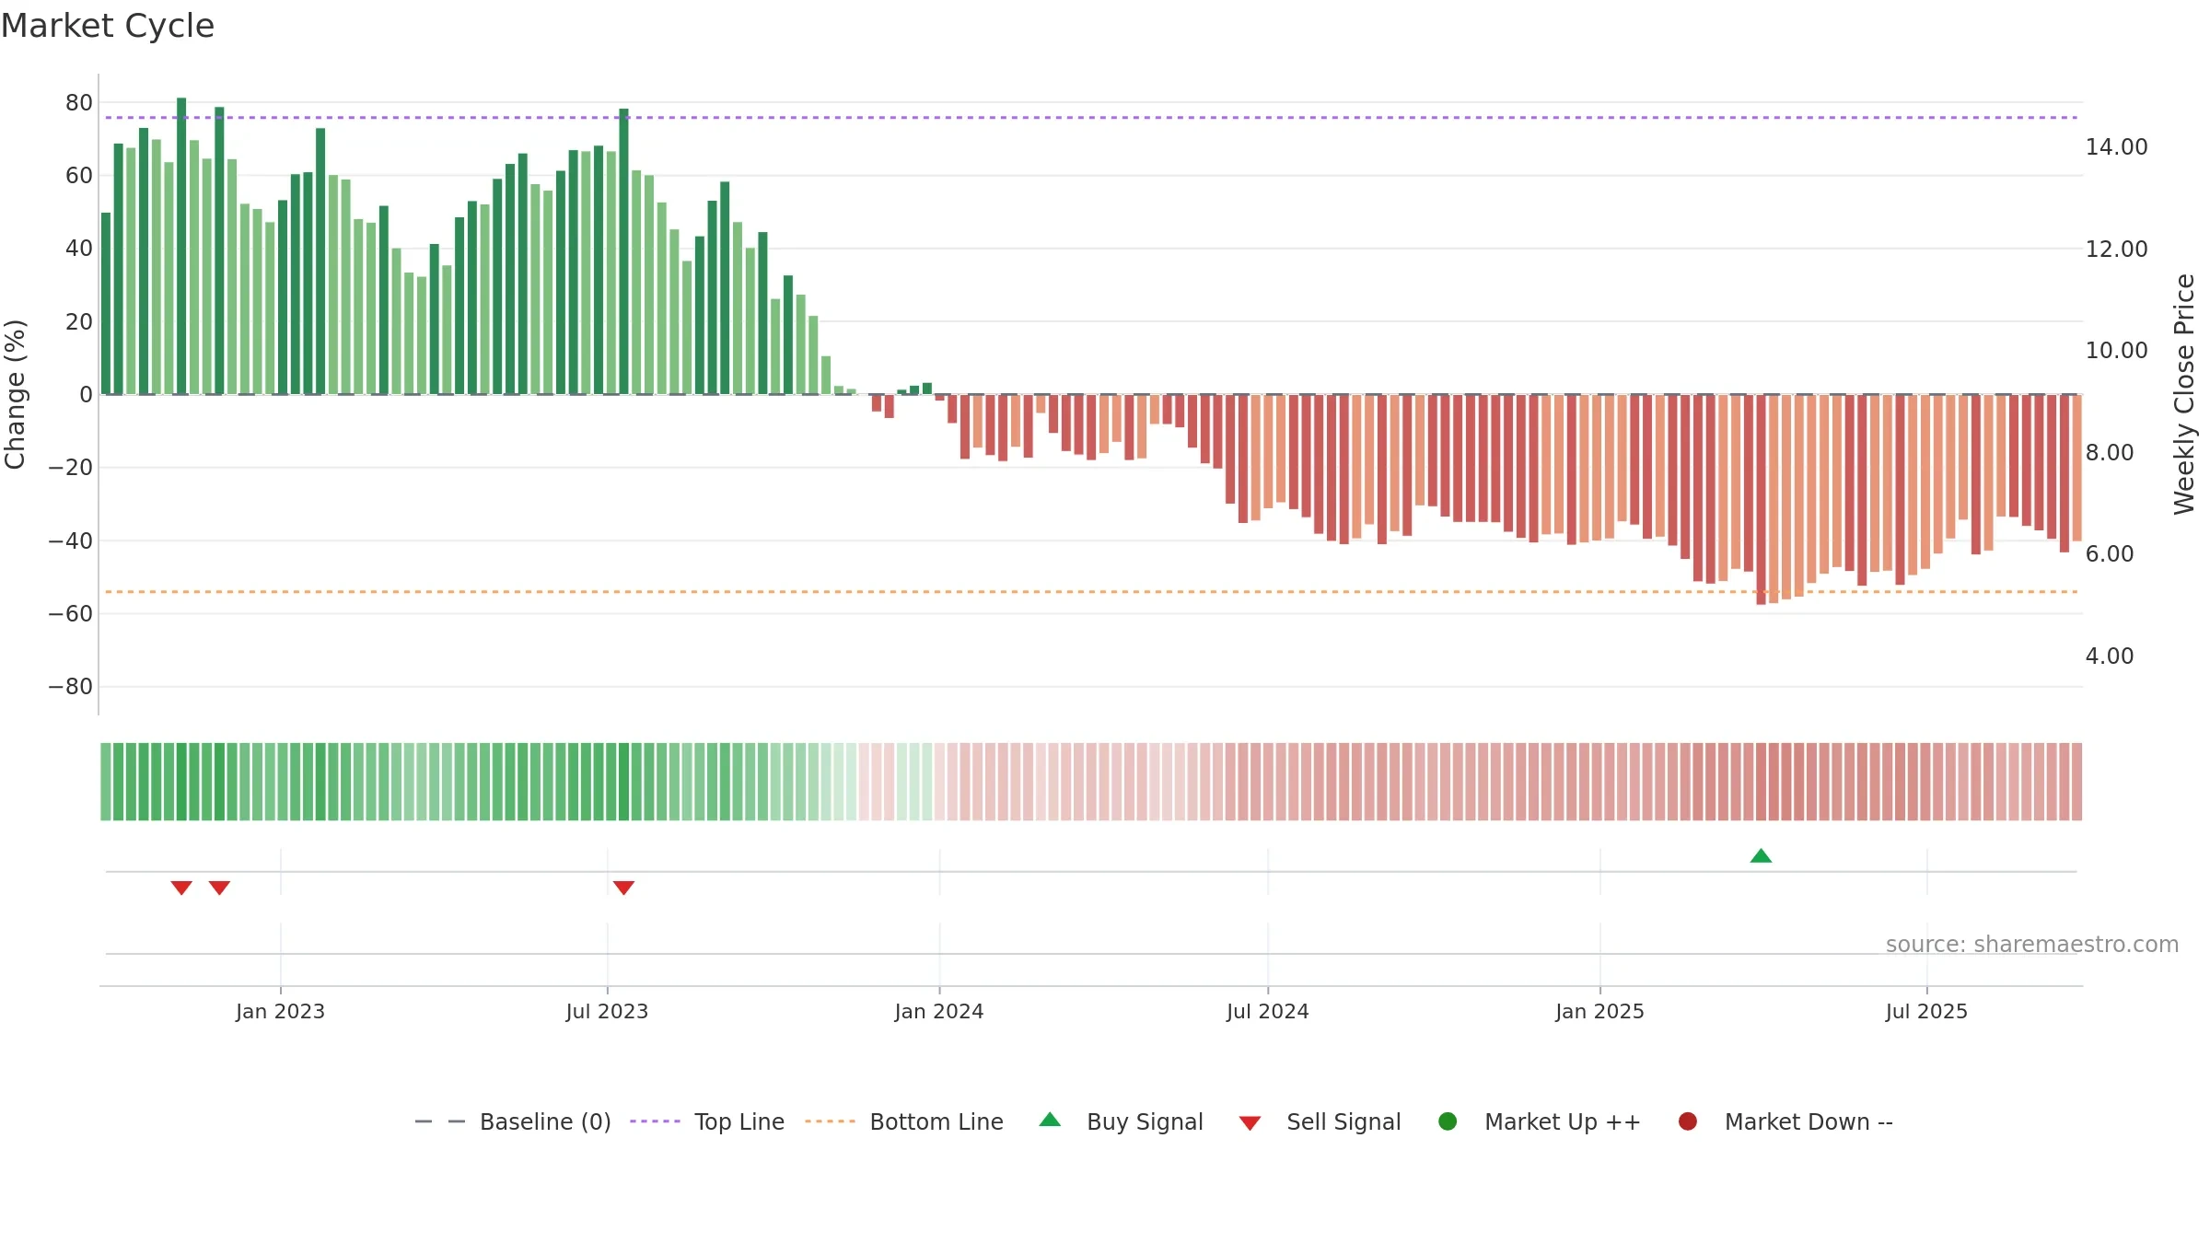The width and height of the screenshot is (2210, 1243).
Task: Click the 14.00 price axis label
Action: coord(2116,147)
